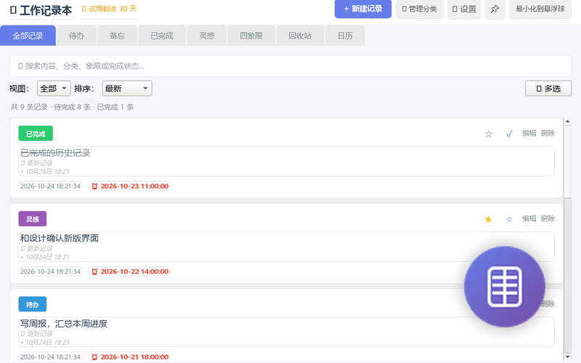581x363 pixels.
Task: Switch to the 已完成 tab
Action: coord(162,36)
